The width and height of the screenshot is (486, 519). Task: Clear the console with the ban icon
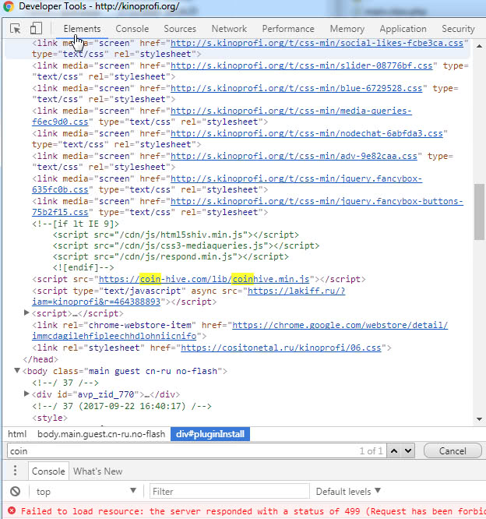(15, 492)
